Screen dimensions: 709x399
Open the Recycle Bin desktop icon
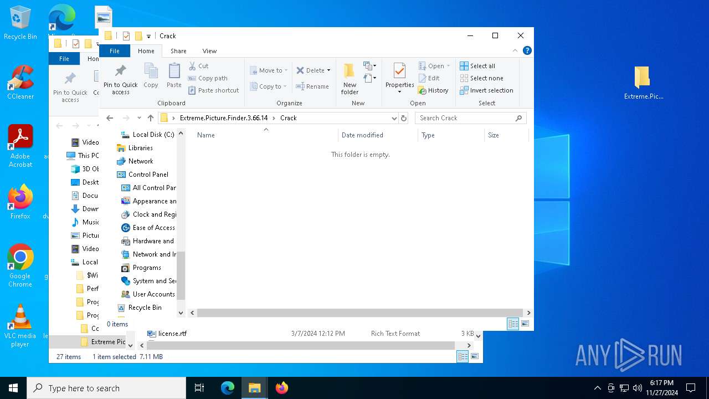point(20,23)
